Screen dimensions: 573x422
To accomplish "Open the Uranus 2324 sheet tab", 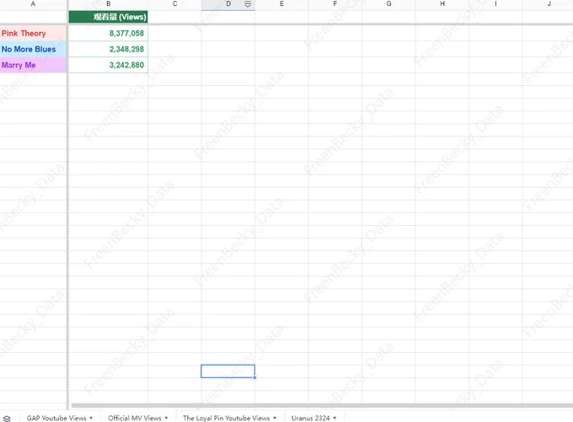I will (x=311, y=418).
